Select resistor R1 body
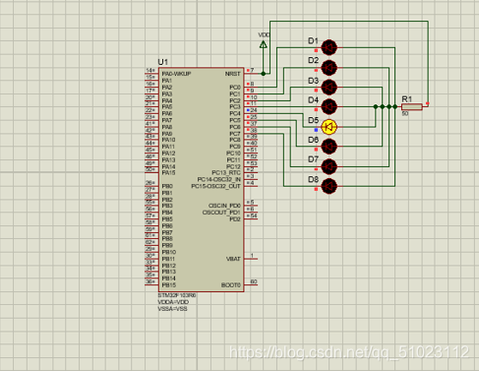The width and height of the screenshot is (479, 371). [412, 106]
